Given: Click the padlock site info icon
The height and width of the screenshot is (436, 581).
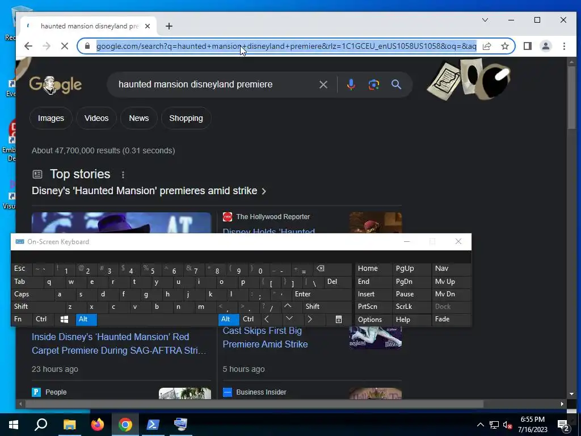Looking at the screenshot, I should 87,46.
